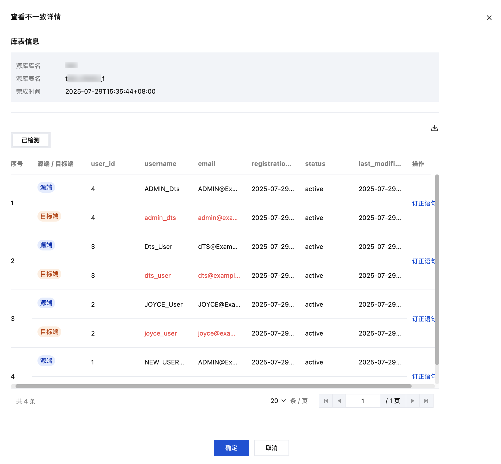Screen dimensions: 501x464
Task: Click the page number input field
Action: [363, 401]
